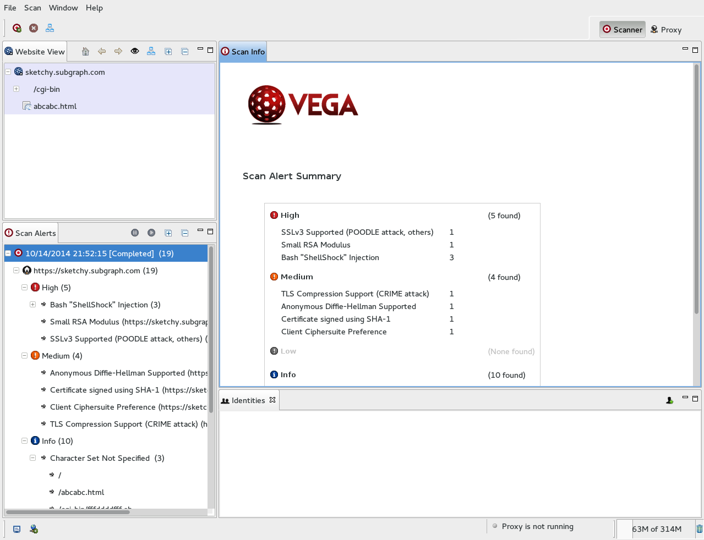The width and height of the screenshot is (704, 540).
Task: Click the Scan Info vertical scrollbar
Action: pyautogui.click(x=696, y=190)
